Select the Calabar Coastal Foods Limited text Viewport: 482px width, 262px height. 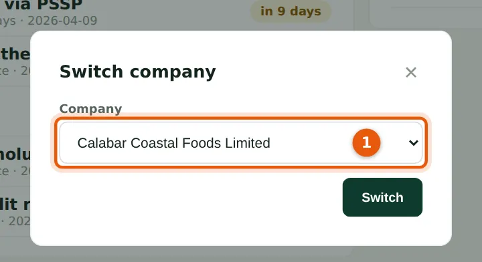point(173,143)
